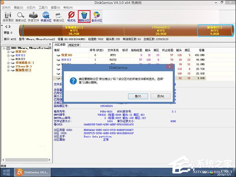This screenshot has height=177, width=236.
Task: Expand the ESP(1) partition tree node
Action: (x=8, y=55)
